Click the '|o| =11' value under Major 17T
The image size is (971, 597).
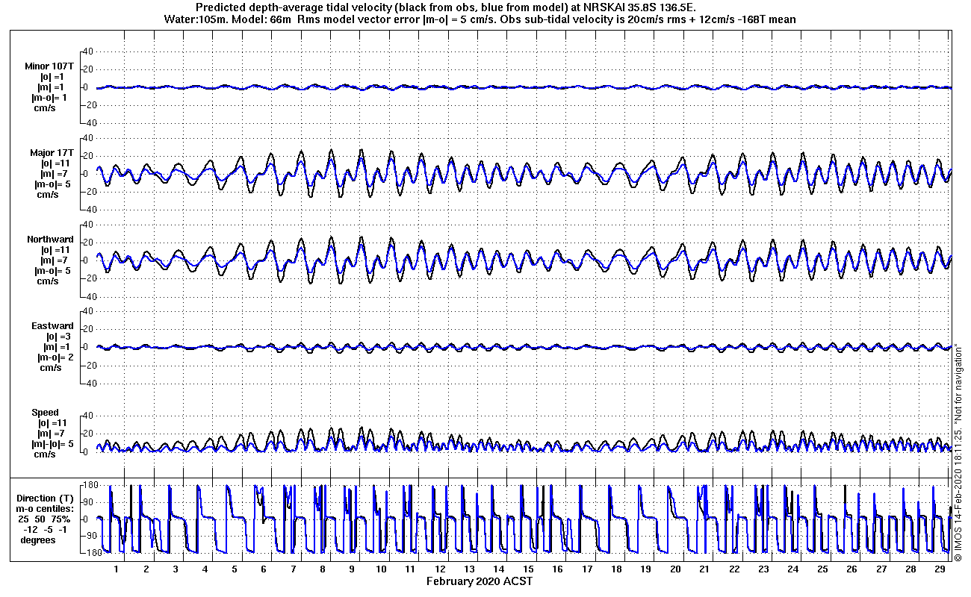pyautogui.click(x=56, y=163)
